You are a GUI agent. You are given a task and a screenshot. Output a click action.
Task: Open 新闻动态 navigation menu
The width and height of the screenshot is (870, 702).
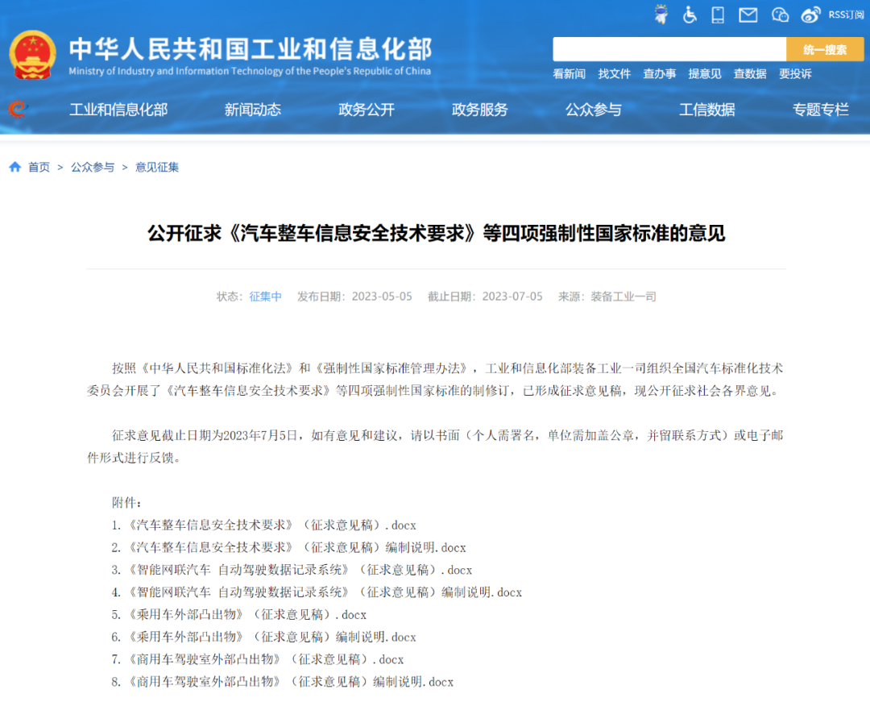(252, 110)
